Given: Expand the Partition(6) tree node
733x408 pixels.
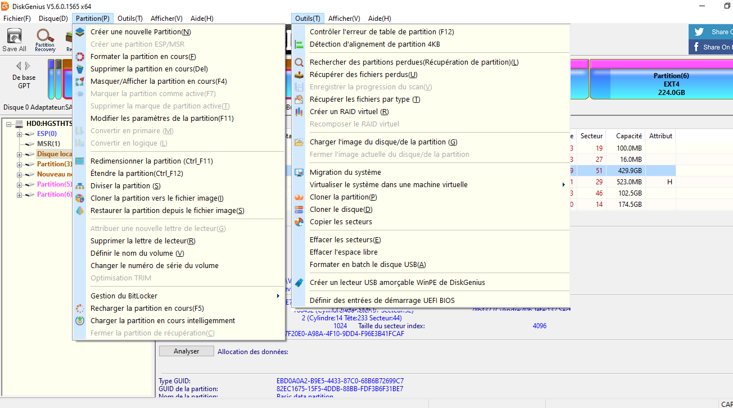Looking at the screenshot, I should [x=19, y=194].
